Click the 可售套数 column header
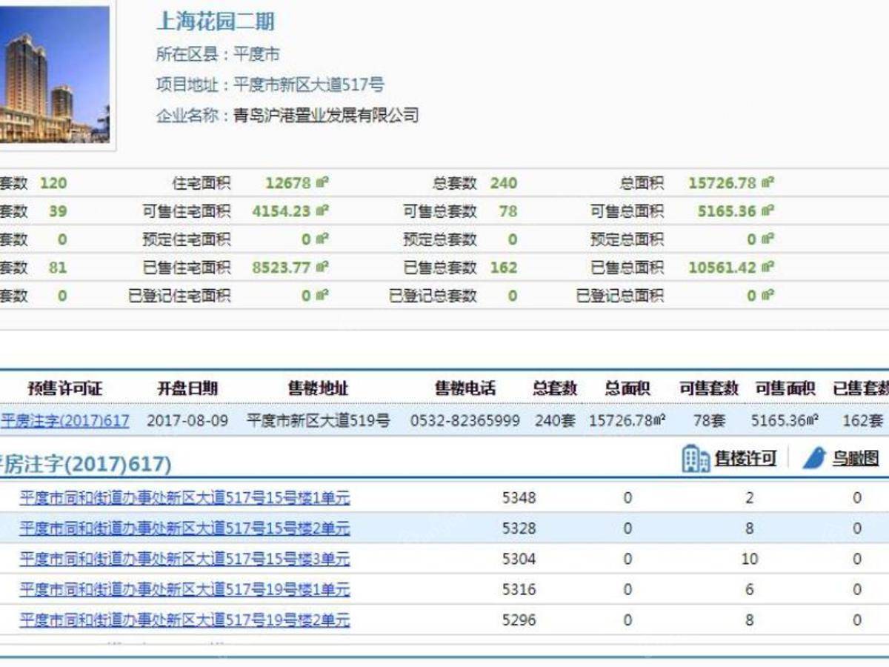 (709, 388)
